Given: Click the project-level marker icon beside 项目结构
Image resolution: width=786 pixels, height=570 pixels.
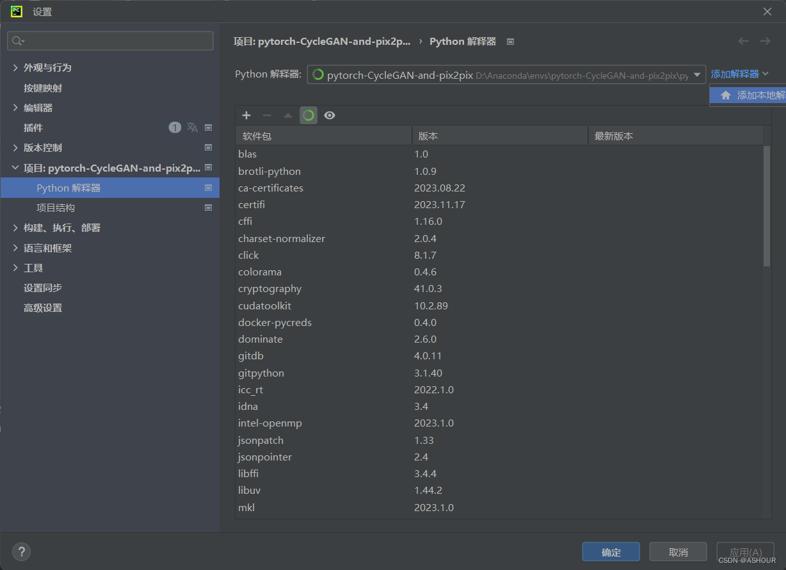Looking at the screenshot, I should (208, 208).
